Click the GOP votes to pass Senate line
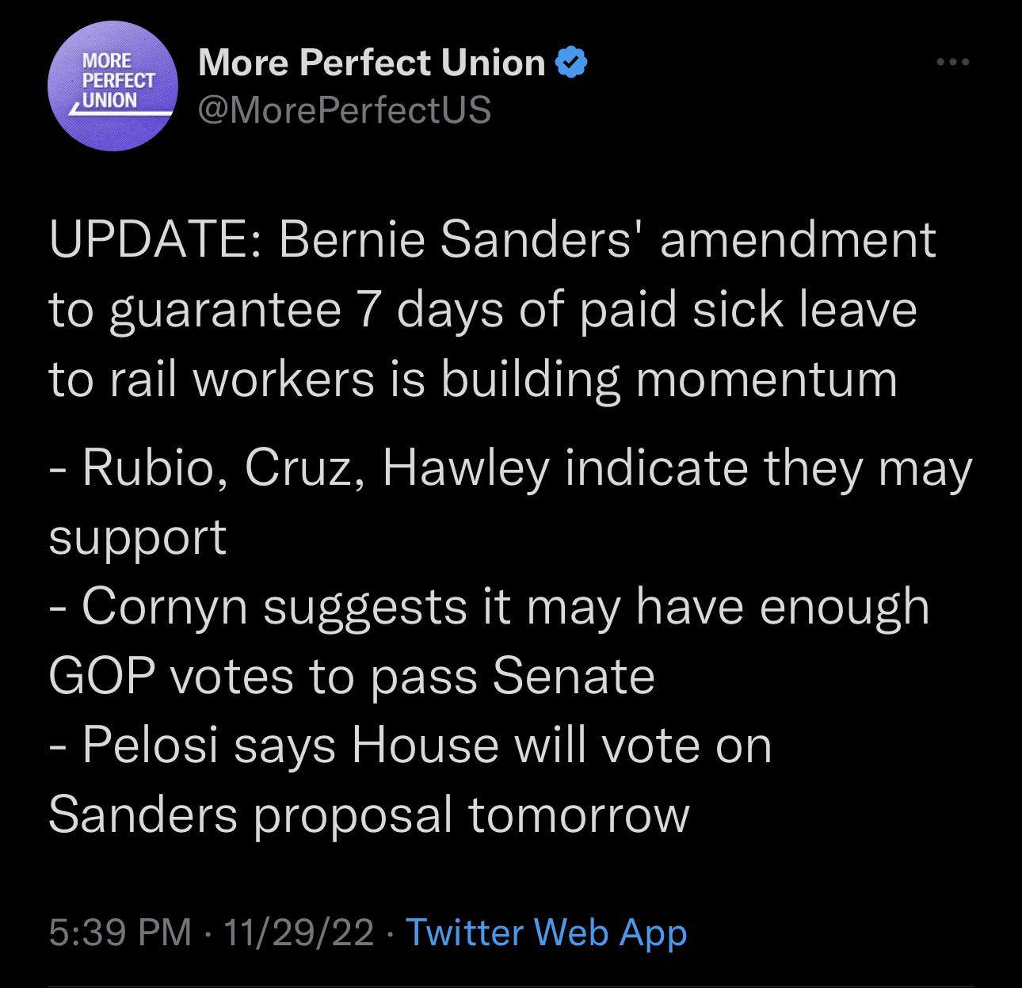Viewport: 1022px width, 988px height. [352, 677]
